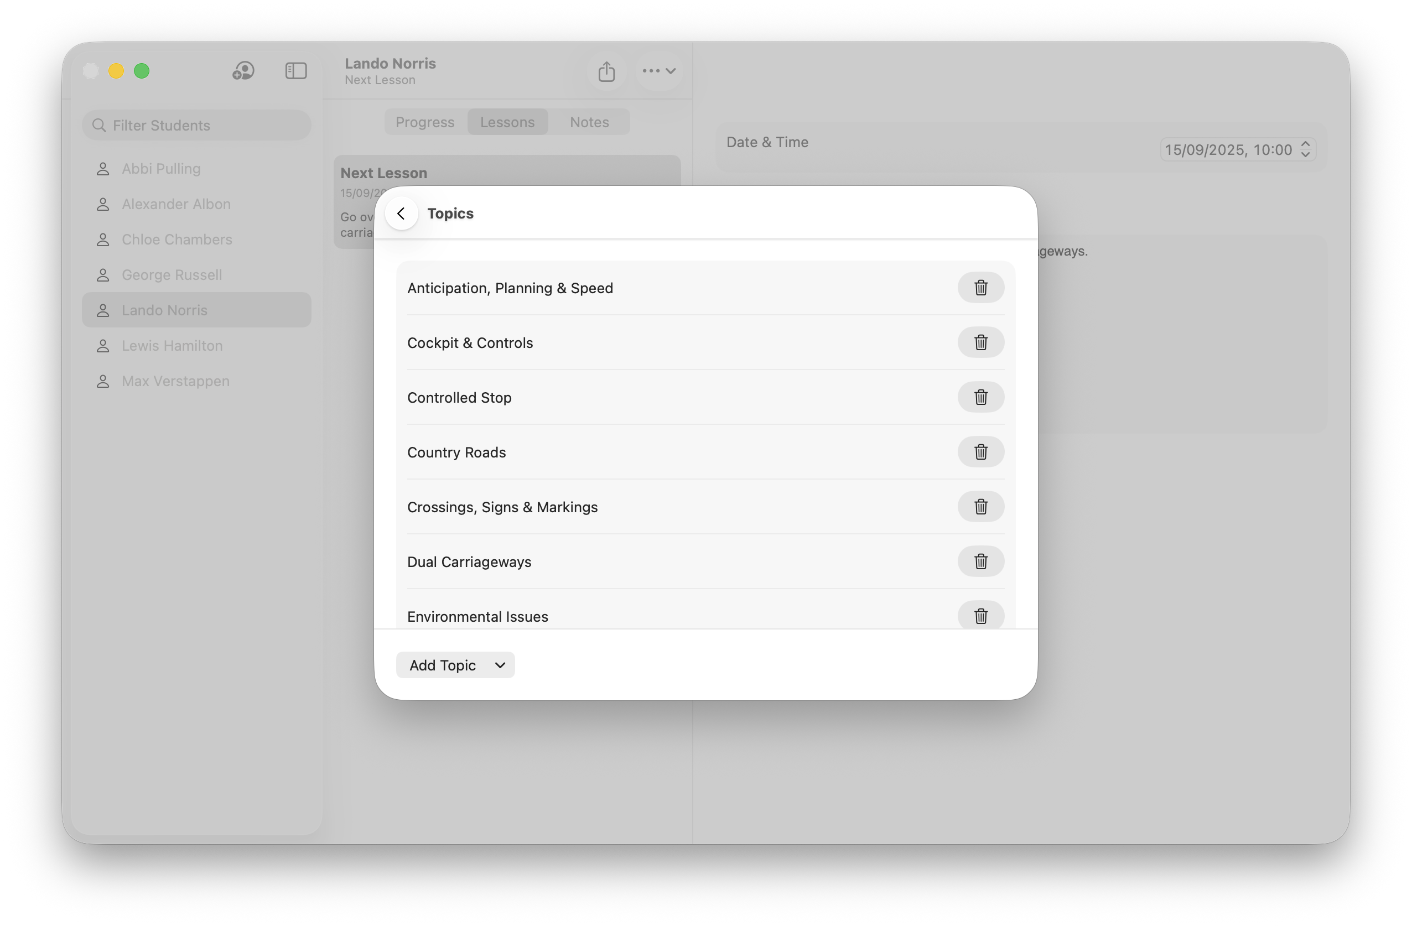
Task: Delete the Anticipation, Planning & Speed topic
Action: (x=980, y=288)
